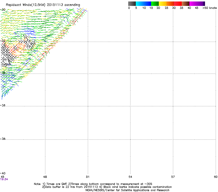This screenshot has width=218, height=192.
Task: Click the longitude label 57
Action: [173, 177]
